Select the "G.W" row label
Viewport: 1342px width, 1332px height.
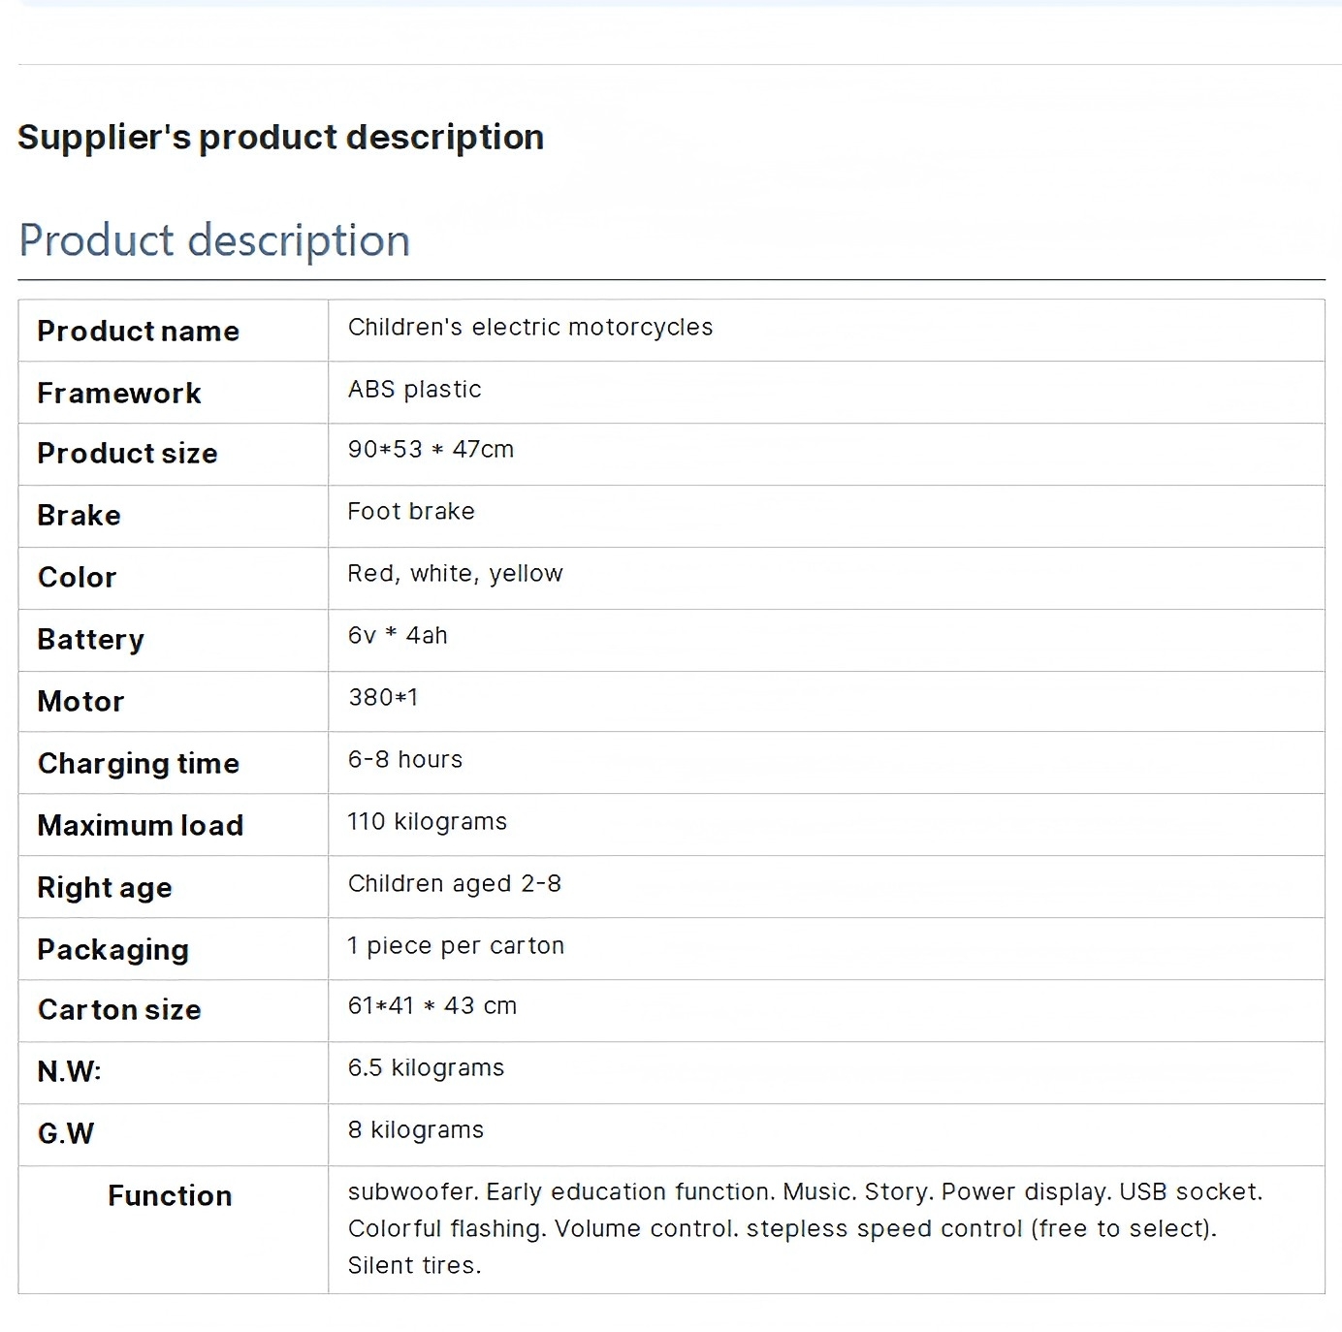(66, 1134)
